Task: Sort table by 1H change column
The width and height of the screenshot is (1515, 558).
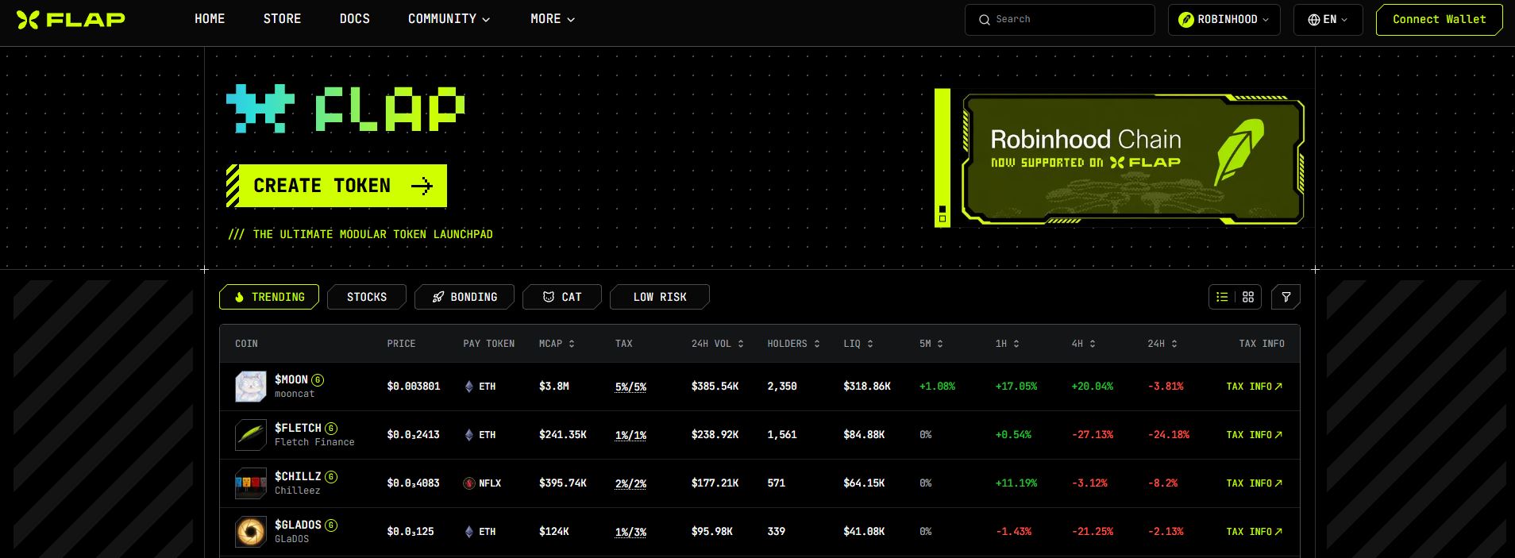Action: (1008, 344)
